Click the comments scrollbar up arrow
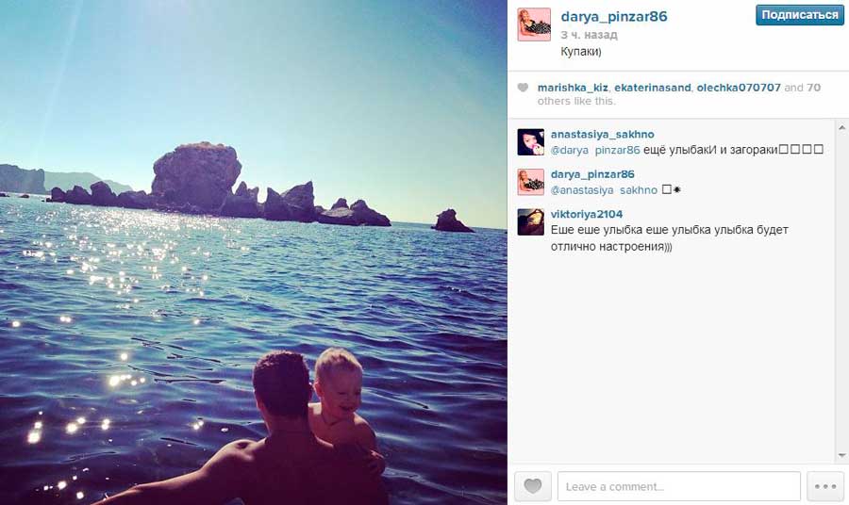 [842, 128]
